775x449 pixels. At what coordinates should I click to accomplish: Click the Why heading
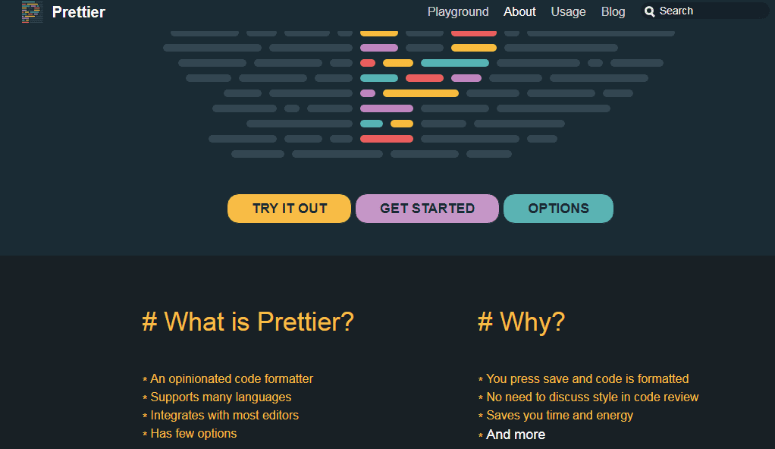point(522,322)
